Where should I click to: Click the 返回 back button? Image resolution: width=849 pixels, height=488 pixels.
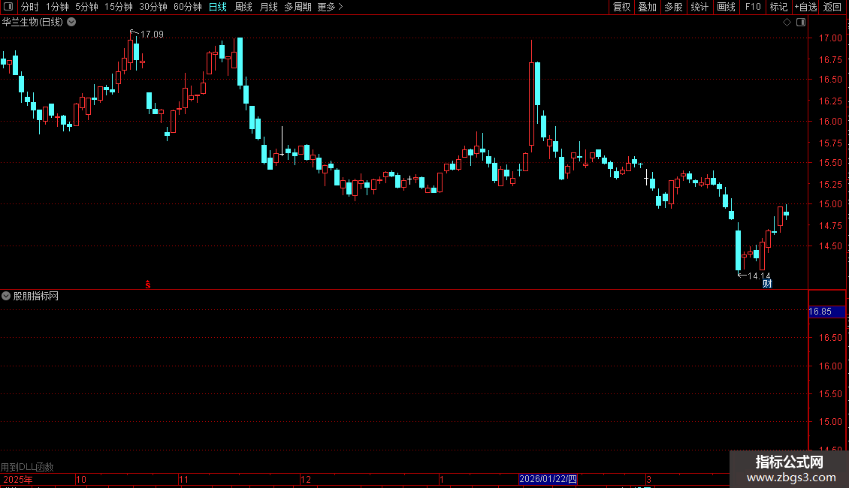[x=832, y=7]
